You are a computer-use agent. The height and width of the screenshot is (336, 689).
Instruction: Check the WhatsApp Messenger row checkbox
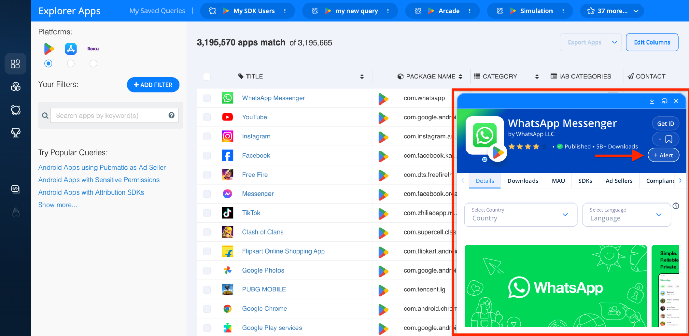click(207, 98)
